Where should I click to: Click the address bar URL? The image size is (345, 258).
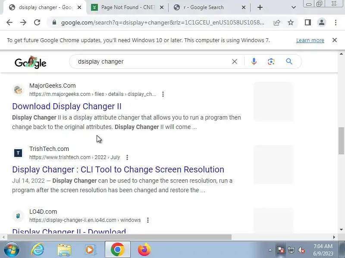163,22
